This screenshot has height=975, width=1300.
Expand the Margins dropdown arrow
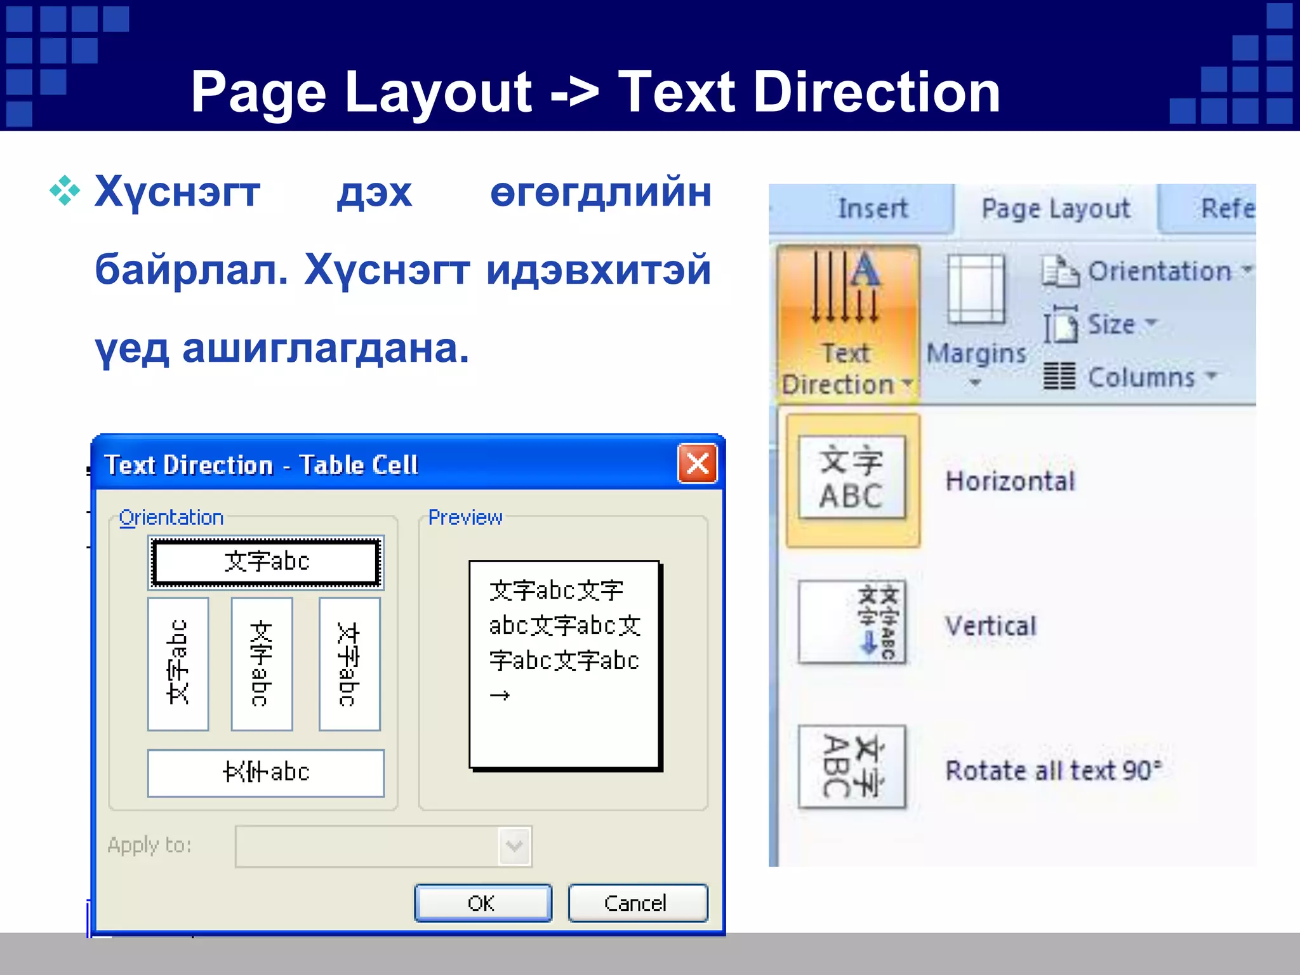point(975,383)
